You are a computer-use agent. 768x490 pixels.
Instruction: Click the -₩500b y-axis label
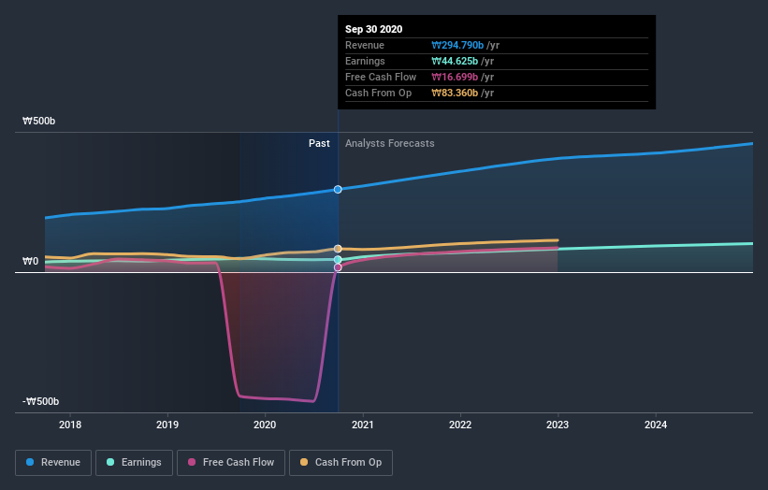tap(40, 401)
